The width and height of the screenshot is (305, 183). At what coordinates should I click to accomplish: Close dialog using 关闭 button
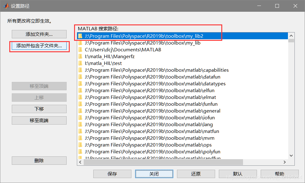pyautogui.click(x=154, y=174)
